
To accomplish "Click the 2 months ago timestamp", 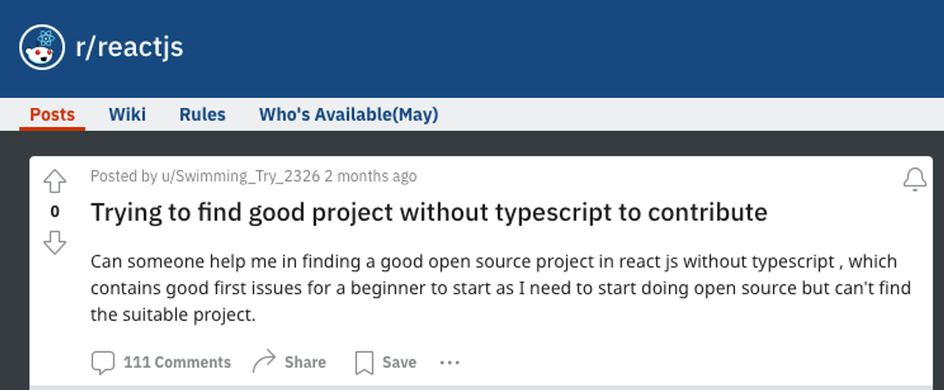I will (x=371, y=176).
